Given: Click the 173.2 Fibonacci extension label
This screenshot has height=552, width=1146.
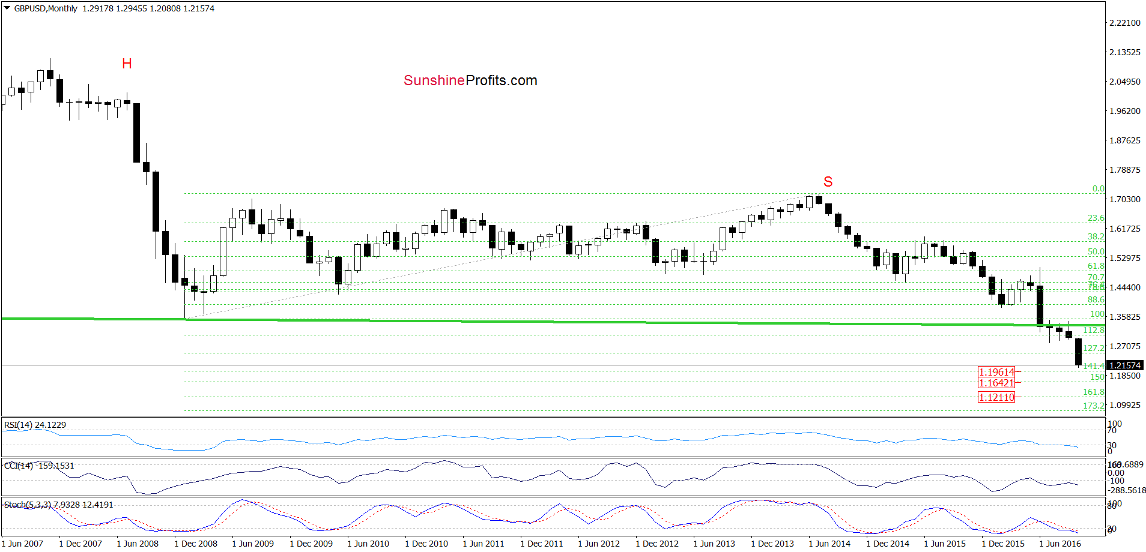Looking at the screenshot, I should [1094, 406].
